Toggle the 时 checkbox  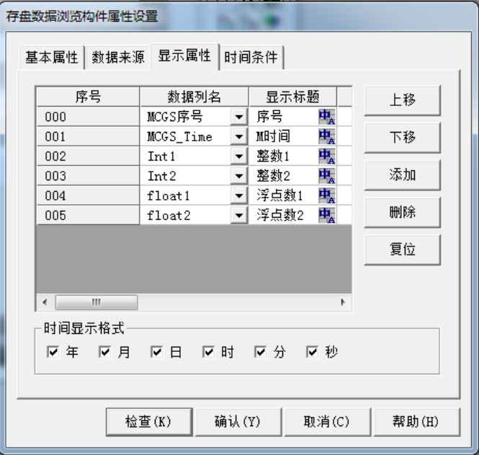[x=209, y=352]
